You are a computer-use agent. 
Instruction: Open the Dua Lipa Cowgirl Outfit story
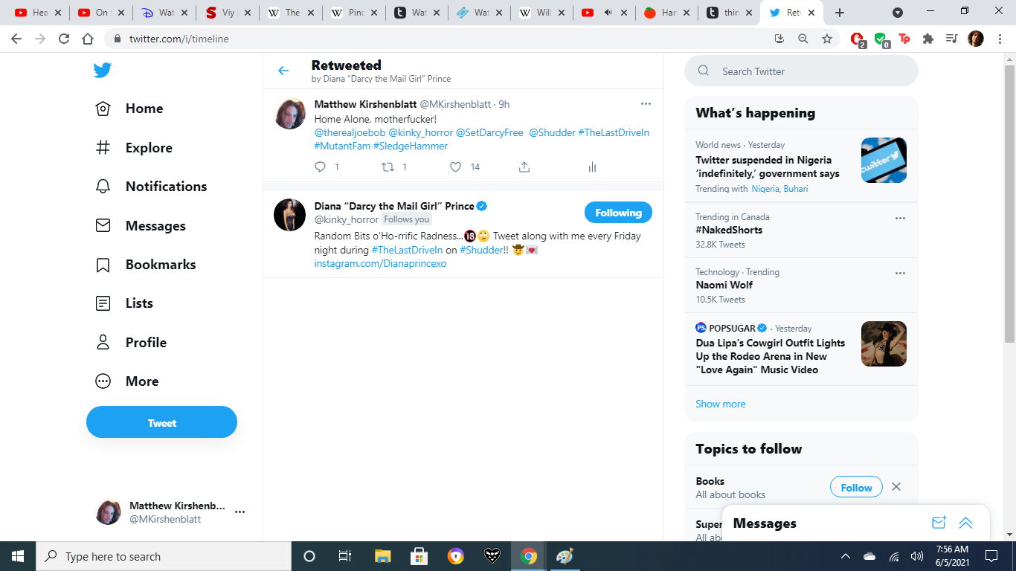coord(801,349)
